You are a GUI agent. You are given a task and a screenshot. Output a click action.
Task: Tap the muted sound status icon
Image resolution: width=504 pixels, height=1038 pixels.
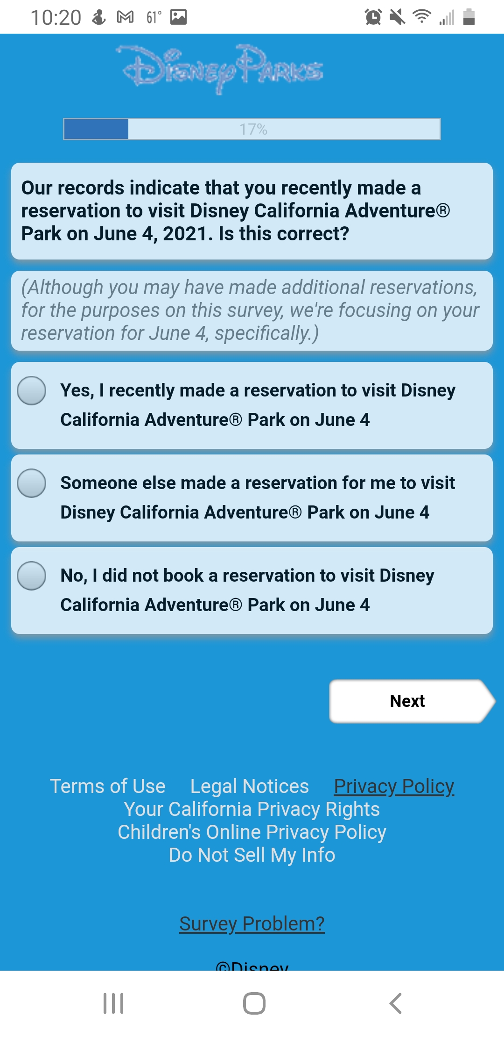tap(398, 17)
